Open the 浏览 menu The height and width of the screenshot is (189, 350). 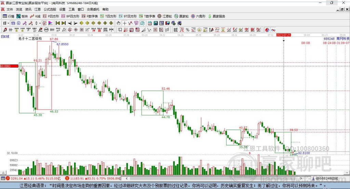pos(19,9)
